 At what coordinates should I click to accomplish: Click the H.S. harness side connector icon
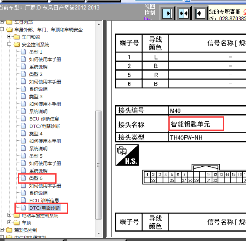[127, 155]
